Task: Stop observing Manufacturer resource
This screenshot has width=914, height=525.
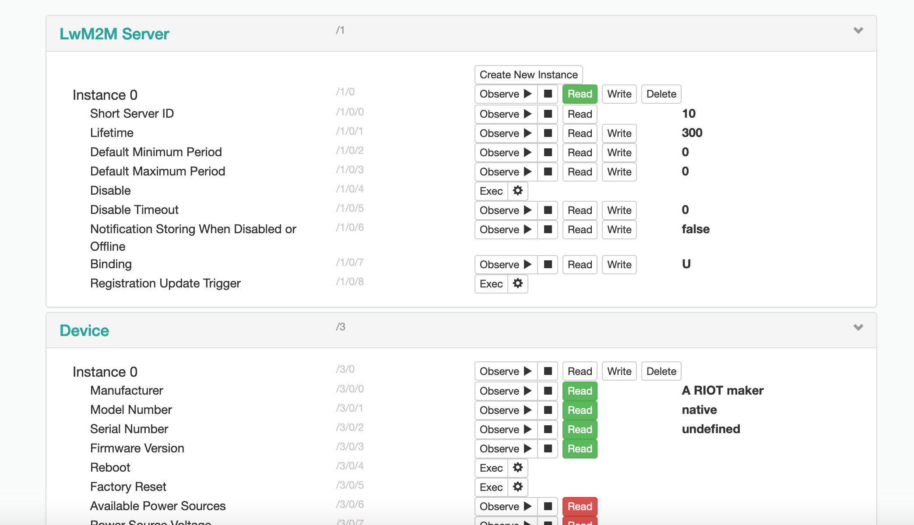Action: [548, 391]
